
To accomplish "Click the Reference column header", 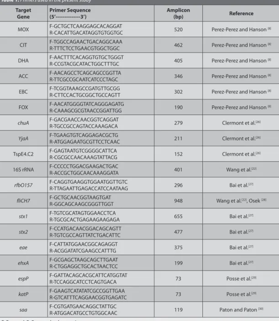I will click(x=241, y=13).
